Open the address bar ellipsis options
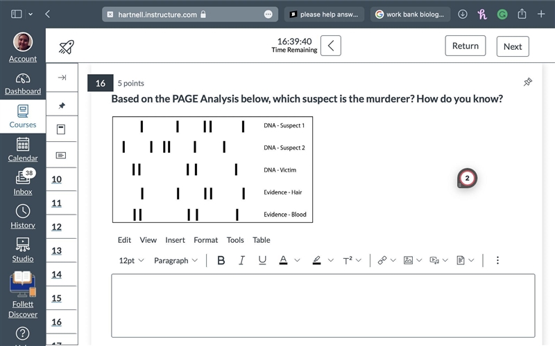The width and height of the screenshot is (555, 346). pos(268,15)
